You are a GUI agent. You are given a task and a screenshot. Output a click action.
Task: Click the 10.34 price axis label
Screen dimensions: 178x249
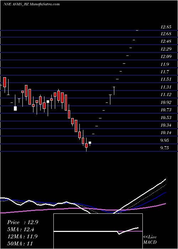pos(166,125)
